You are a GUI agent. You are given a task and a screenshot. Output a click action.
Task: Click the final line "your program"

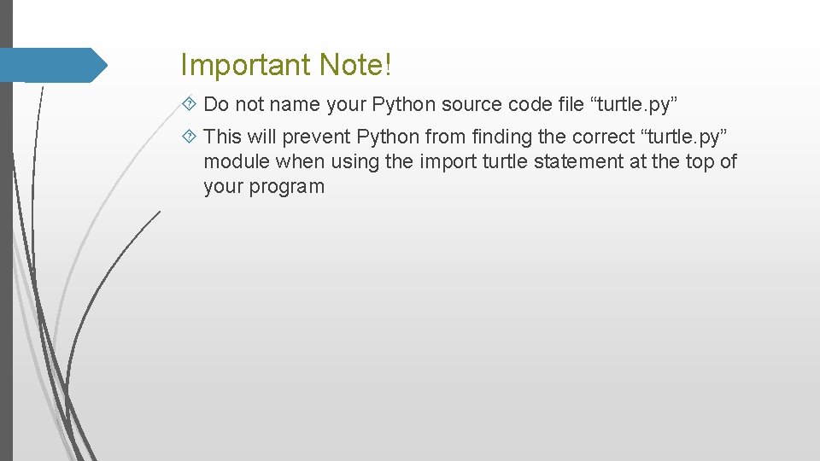(x=264, y=187)
